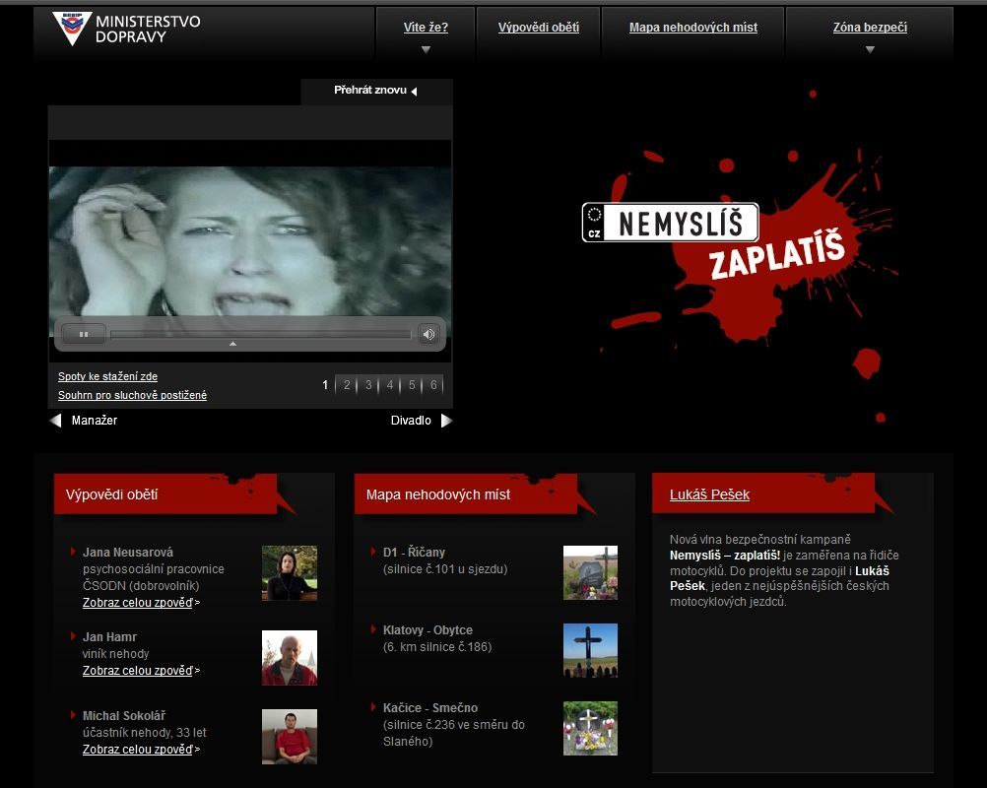Click the red bullet arrow beside Jan Hamr
This screenshot has height=788, width=987.
(73, 636)
